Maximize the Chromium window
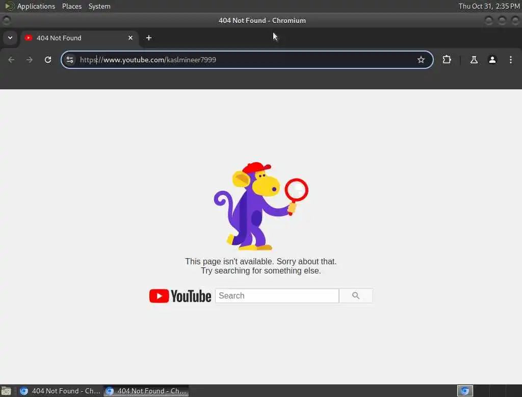The width and height of the screenshot is (522, 397). 502,20
